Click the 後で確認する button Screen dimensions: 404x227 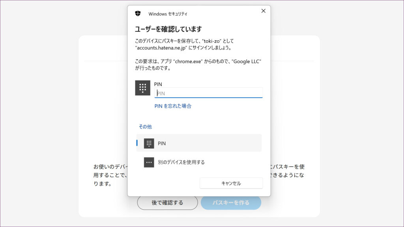click(x=167, y=203)
